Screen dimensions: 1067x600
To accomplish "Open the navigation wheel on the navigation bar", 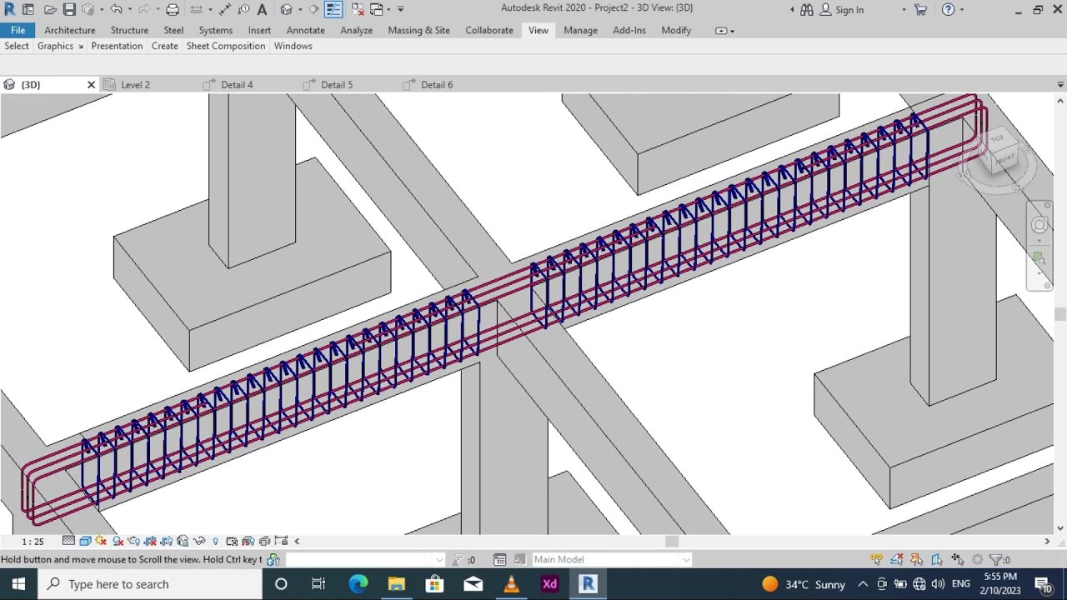I will 1039,225.
